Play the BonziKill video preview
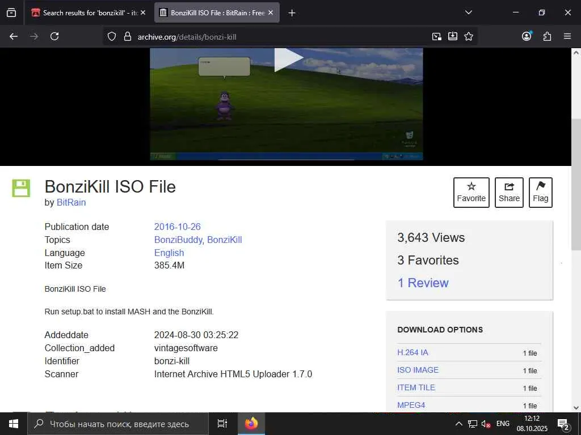Viewport: 581px width, 435px height. click(288, 59)
